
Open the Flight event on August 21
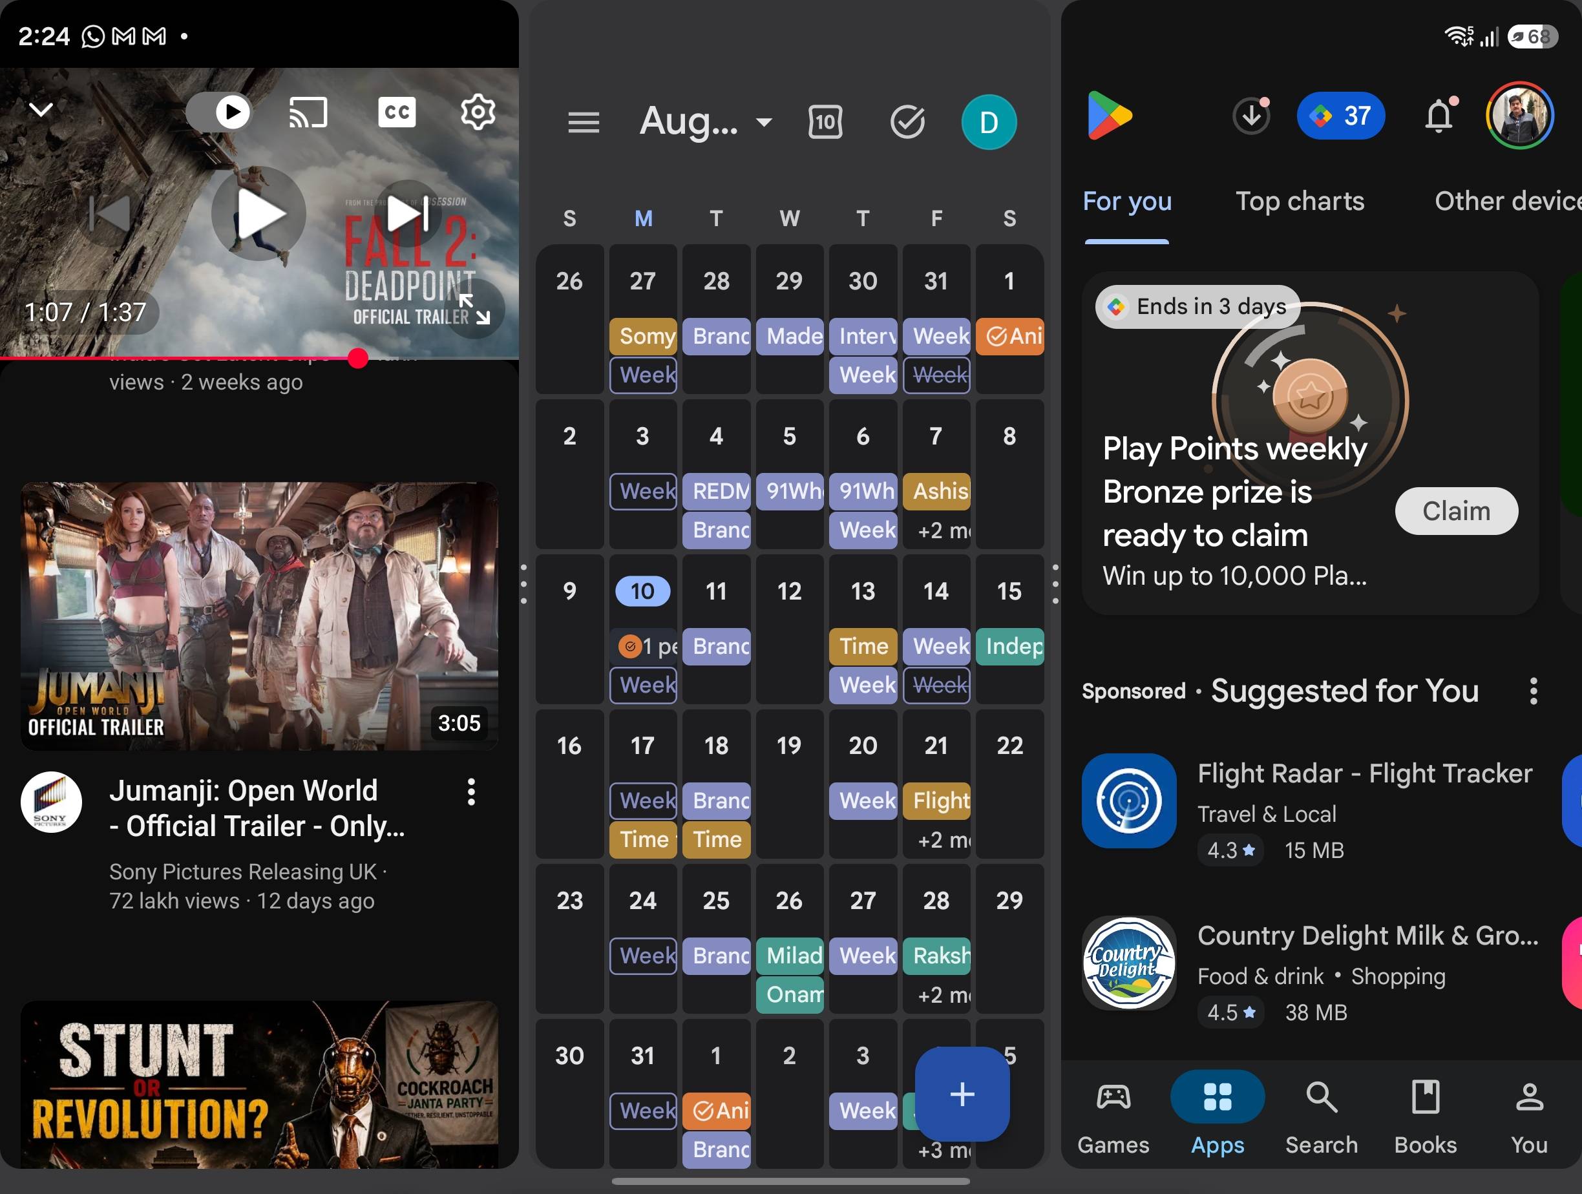pos(937,801)
